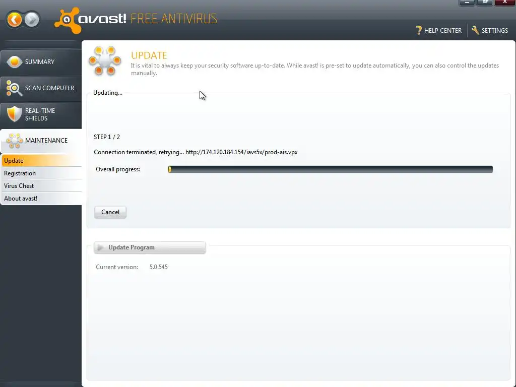516x387 pixels.
Task: Open the Virus Chest
Action: point(41,185)
